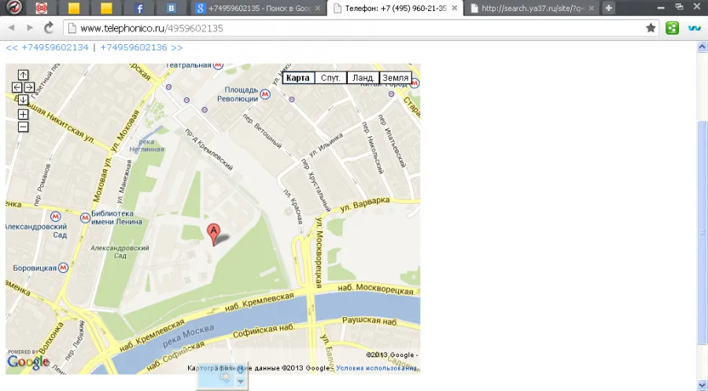Click the green extension icon in toolbar
Image resolution: width=708 pixels, height=391 pixels.
672,28
